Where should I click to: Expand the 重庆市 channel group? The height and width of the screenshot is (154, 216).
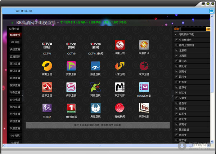click(x=177, y=61)
